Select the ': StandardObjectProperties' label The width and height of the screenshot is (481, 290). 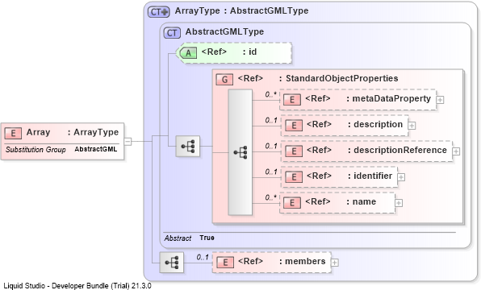pyautogui.click(x=338, y=78)
